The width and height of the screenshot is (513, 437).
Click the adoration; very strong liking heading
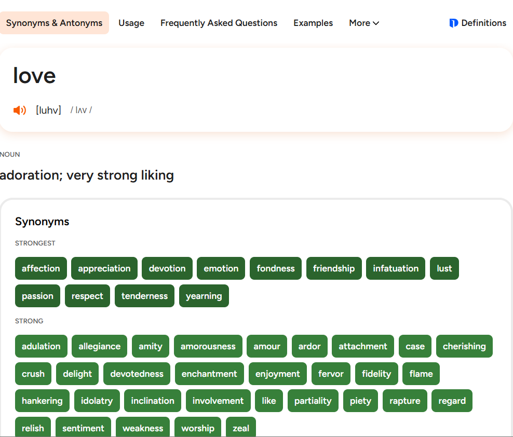tap(87, 175)
